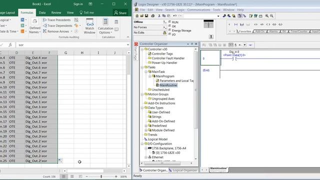Image resolution: width=320 pixels, height=180 pixels.
Task: Click the Excel zoom slider handle
Action: pos(101,176)
